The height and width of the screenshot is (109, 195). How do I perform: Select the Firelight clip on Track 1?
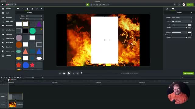[x=16, y=104]
